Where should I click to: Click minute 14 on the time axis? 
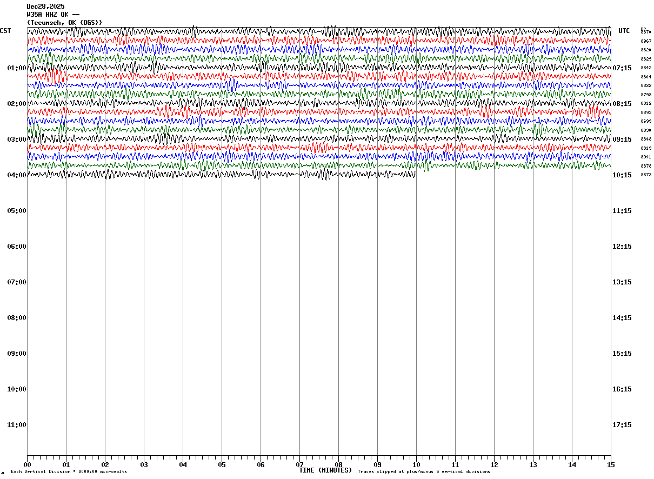tap(572, 464)
